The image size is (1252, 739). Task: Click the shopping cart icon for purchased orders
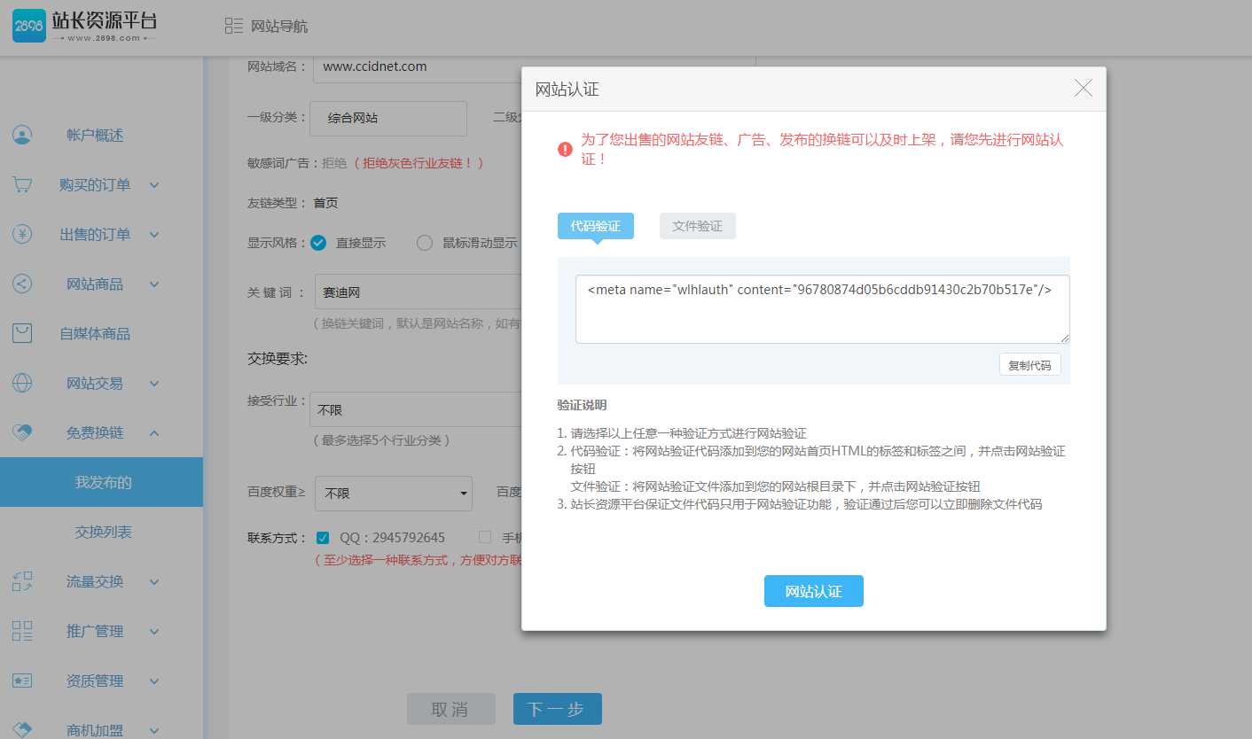(22, 185)
